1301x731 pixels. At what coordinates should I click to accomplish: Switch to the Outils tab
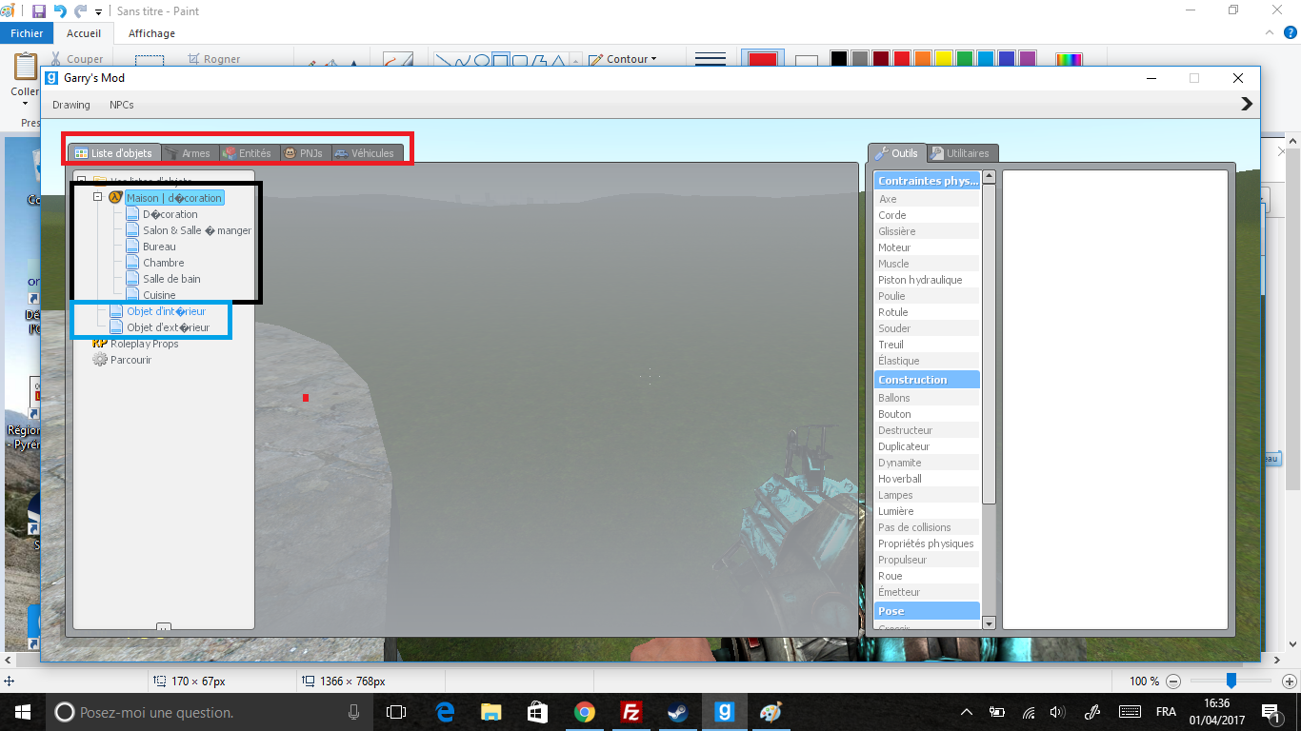(896, 153)
